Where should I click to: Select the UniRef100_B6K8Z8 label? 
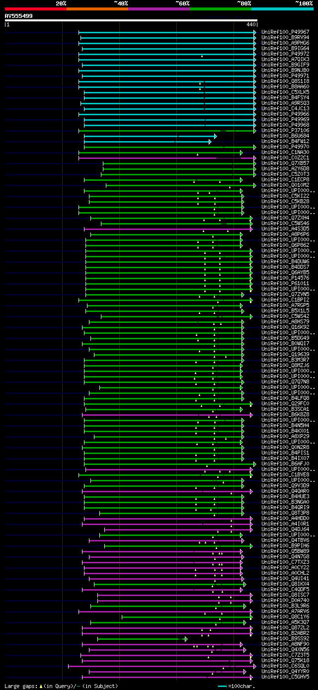coord(285,414)
